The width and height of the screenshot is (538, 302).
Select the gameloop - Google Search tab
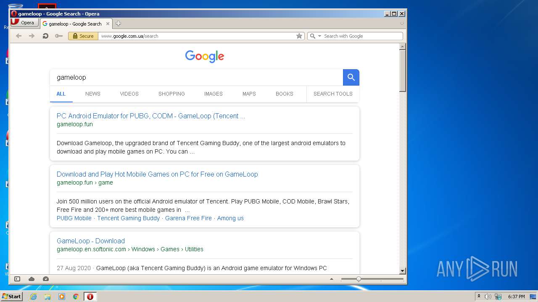[x=76, y=24]
